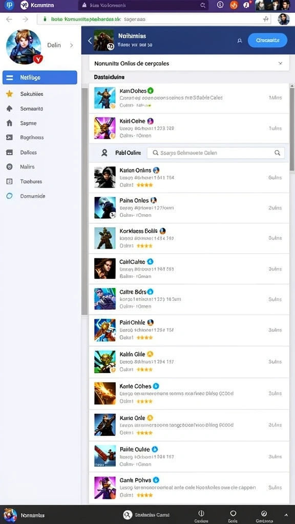
Task: Select the Netlilige sidebar item
Action: click(x=40, y=78)
